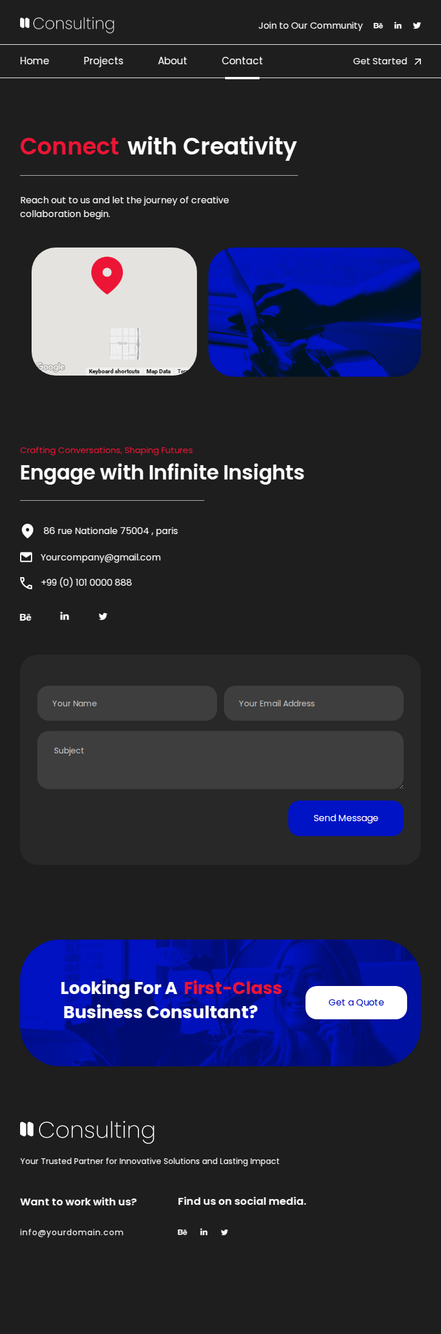The height and width of the screenshot is (1334, 441).
Task: Click LinkedIn icon below the phone number
Action: [x=64, y=616]
